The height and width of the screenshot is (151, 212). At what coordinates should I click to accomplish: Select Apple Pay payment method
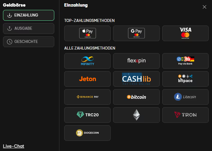pos(87,33)
